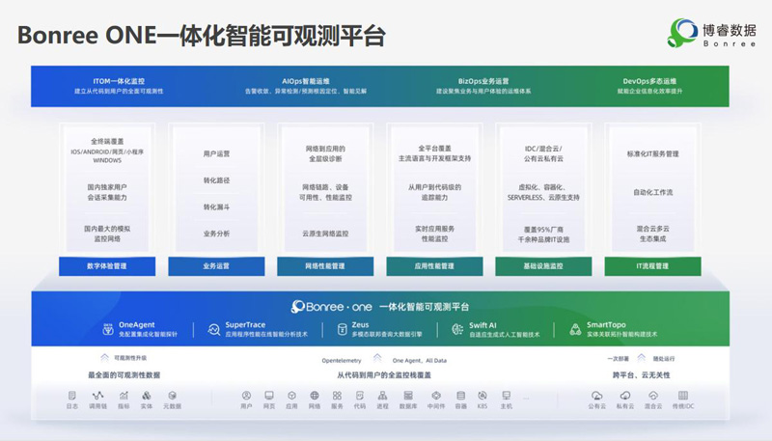772x441 pixels.
Task: Click the 服务 services icon
Action: (337, 396)
